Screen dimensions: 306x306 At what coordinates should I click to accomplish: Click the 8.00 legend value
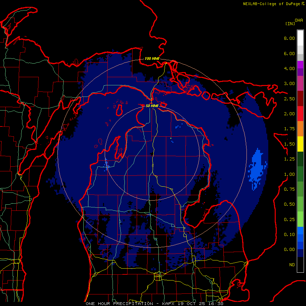(289, 38)
